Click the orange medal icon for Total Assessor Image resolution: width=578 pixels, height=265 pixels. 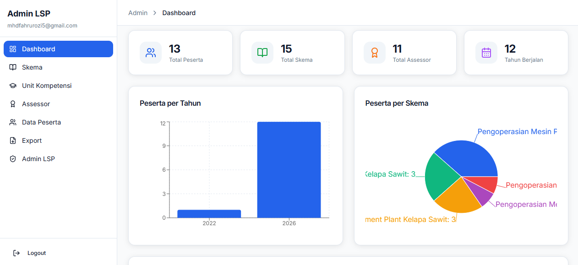click(375, 53)
